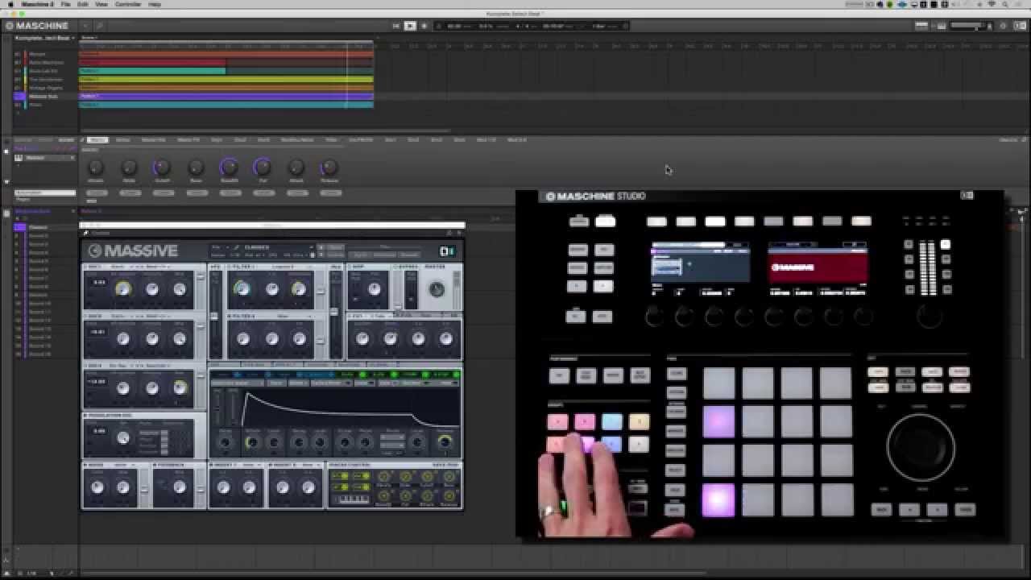Open the Controller menu in the menu bar
The width and height of the screenshot is (1031, 580).
pos(127,4)
